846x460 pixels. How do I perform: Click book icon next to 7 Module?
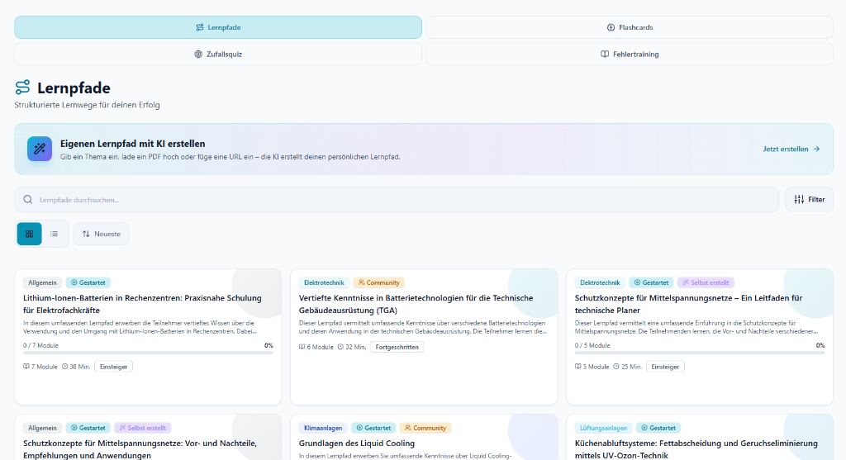coord(26,367)
